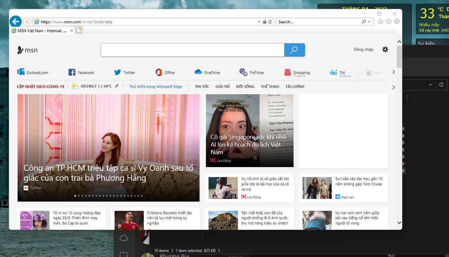Screen dimensions: 449x257
Task: Refresh the page with the reload icon
Action: pyautogui.click(x=270, y=22)
